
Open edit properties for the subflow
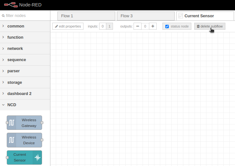point(68,26)
